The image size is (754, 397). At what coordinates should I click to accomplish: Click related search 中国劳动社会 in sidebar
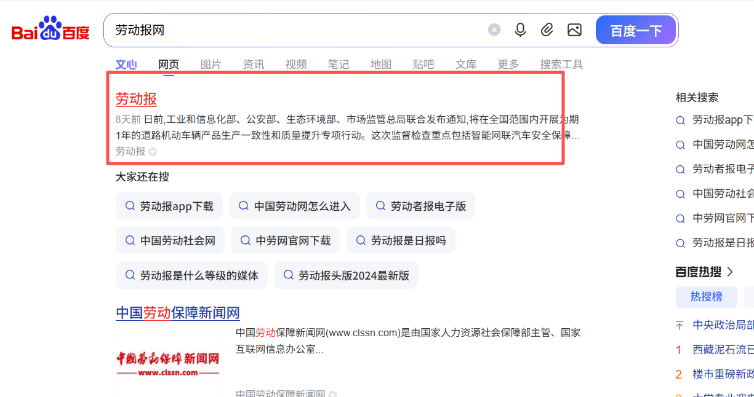point(715,194)
